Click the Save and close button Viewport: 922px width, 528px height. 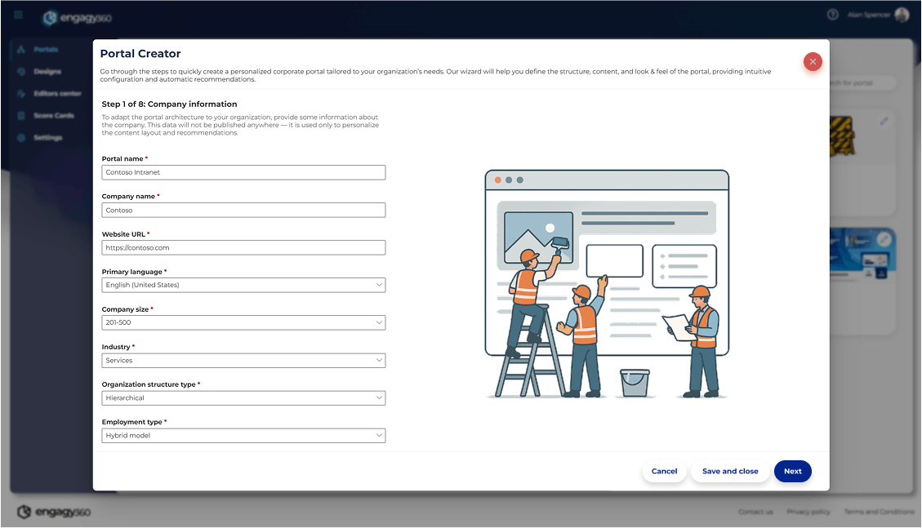tap(729, 471)
